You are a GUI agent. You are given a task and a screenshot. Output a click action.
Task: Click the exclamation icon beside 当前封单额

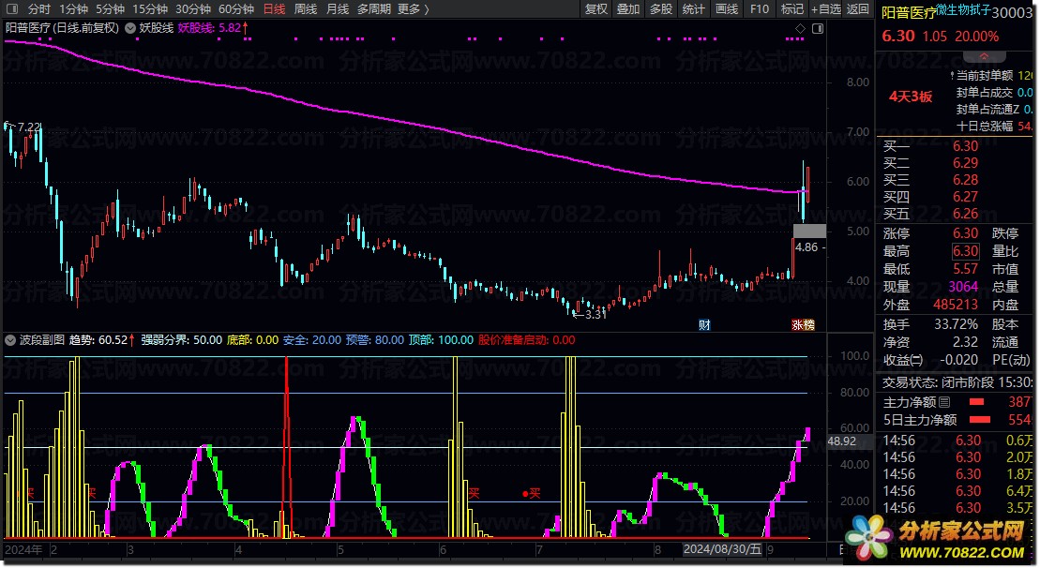(952, 76)
